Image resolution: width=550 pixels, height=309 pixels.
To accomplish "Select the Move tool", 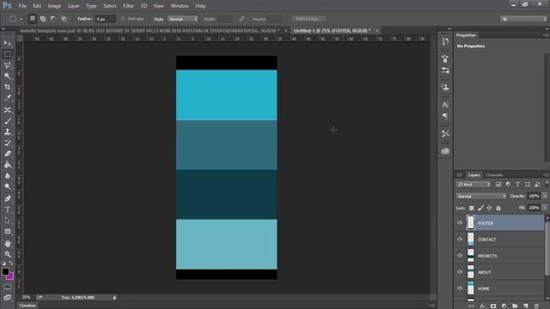I will tap(8, 43).
